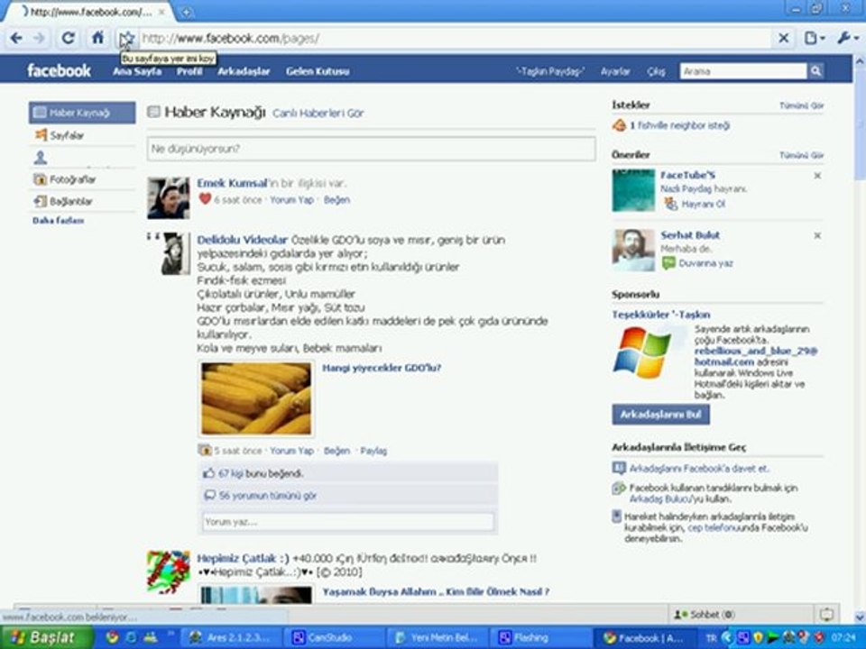Open Ana Sayfa in the Facebook bar

tap(137, 71)
